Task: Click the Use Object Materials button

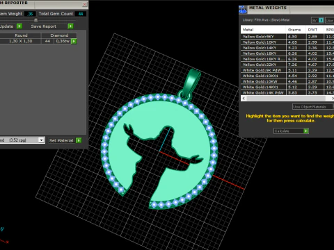Action: [x=312, y=107]
